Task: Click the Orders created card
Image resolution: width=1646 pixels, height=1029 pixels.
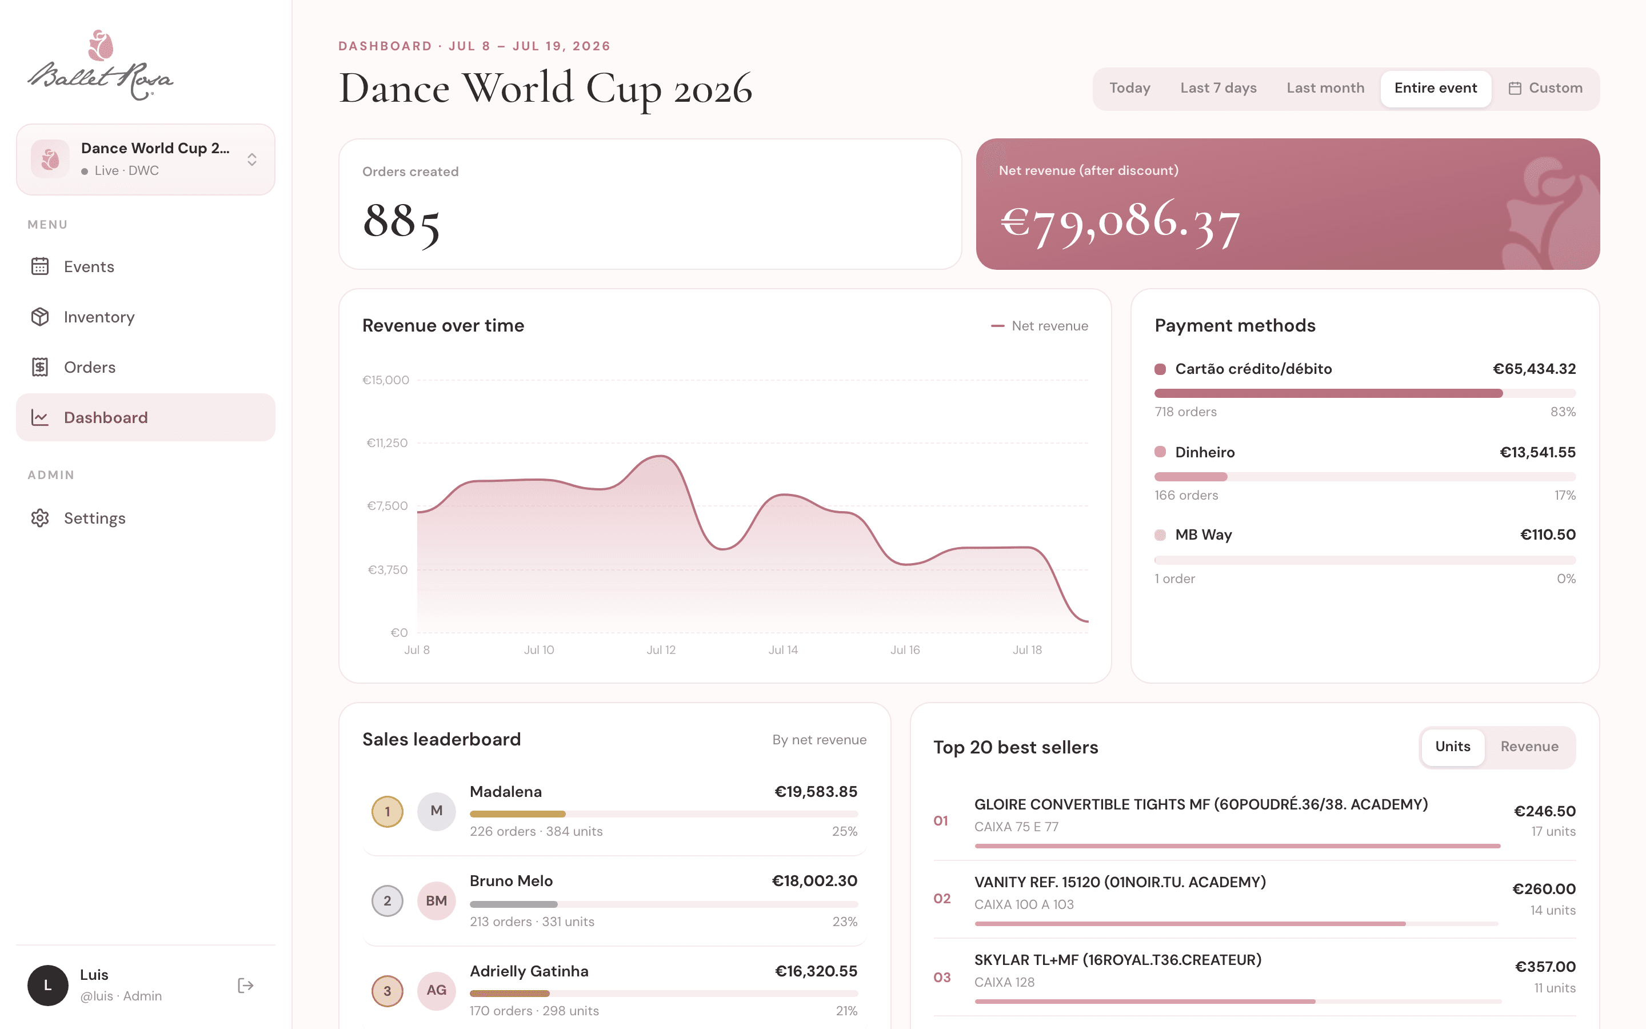Action: point(650,204)
